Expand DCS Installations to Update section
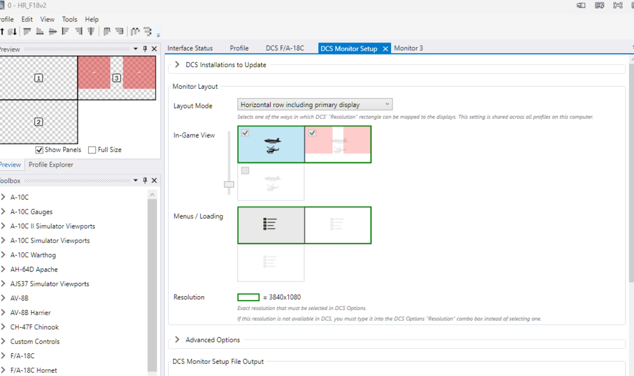 [x=177, y=65]
